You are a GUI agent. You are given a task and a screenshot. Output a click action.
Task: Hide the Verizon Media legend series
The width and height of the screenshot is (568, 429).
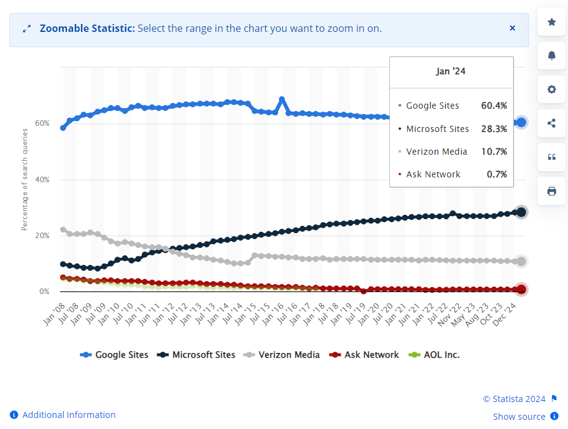[282, 355]
